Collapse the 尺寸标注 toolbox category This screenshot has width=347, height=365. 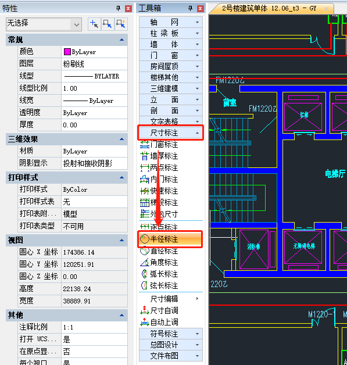point(171,133)
